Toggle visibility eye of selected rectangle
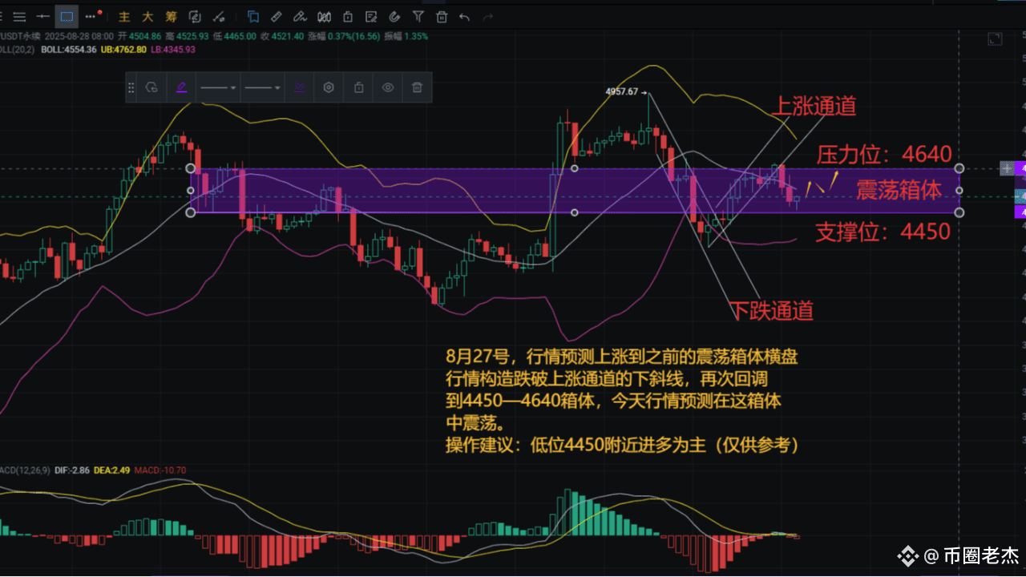This screenshot has width=1026, height=577. coord(388,87)
